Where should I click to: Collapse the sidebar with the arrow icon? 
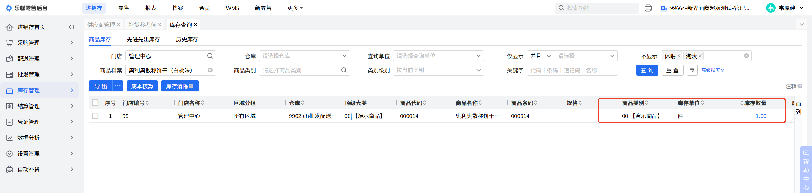(71, 27)
